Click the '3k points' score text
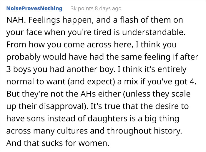The height and width of the screenshot is (152, 206). (x=82, y=9)
